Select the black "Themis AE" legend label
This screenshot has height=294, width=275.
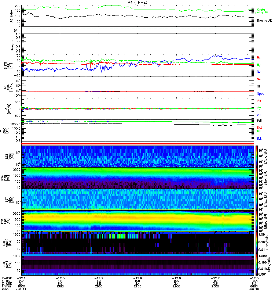[x=264, y=21]
